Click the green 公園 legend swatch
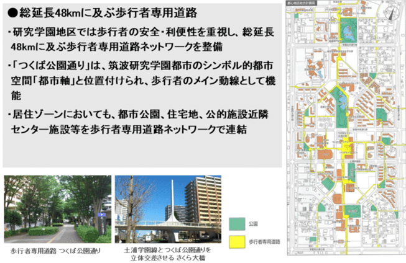The height and width of the screenshot is (263, 406). click(x=237, y=224)
